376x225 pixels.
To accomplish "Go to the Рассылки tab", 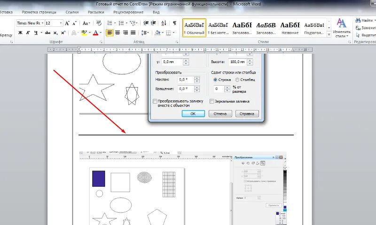I will point(96,12).
